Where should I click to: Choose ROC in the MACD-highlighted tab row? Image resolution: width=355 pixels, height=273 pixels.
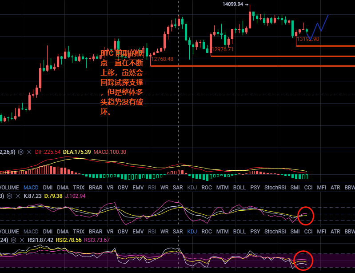(x=207, y=188)
